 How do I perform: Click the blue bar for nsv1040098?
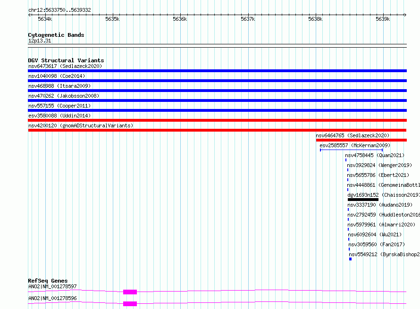[217, 81]
